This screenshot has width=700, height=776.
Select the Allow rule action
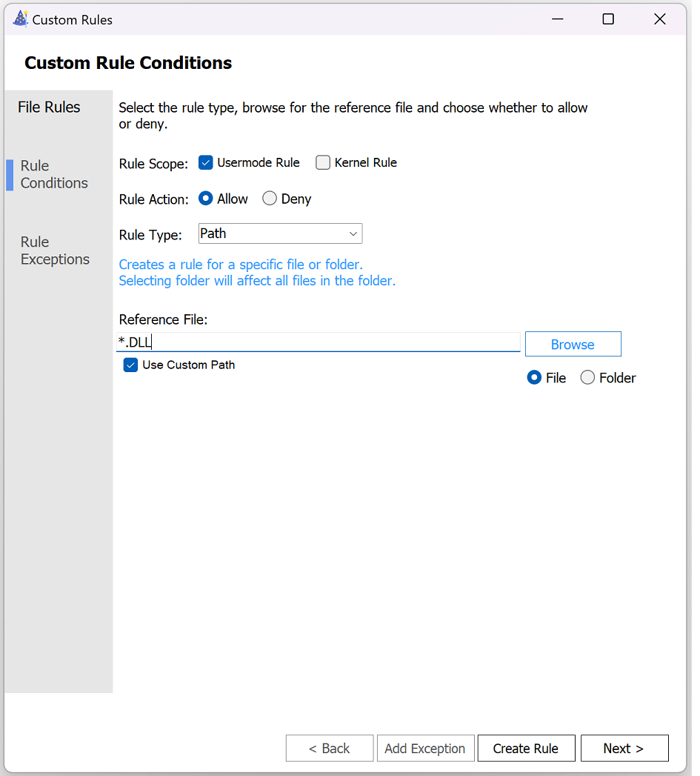click(x=206, y=199)
